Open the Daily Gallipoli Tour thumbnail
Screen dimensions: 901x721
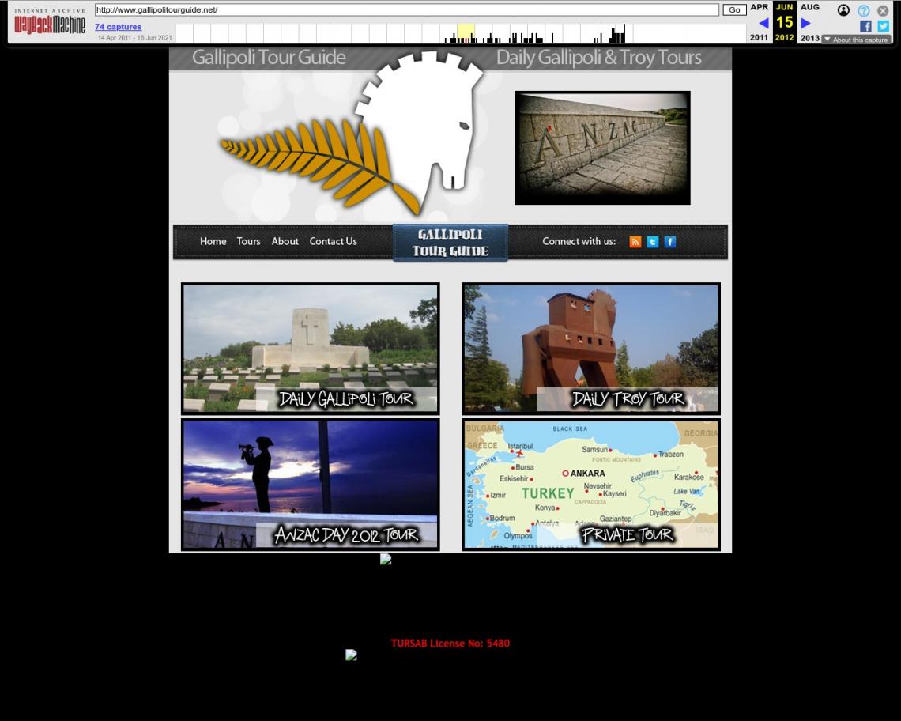(310, 349)
